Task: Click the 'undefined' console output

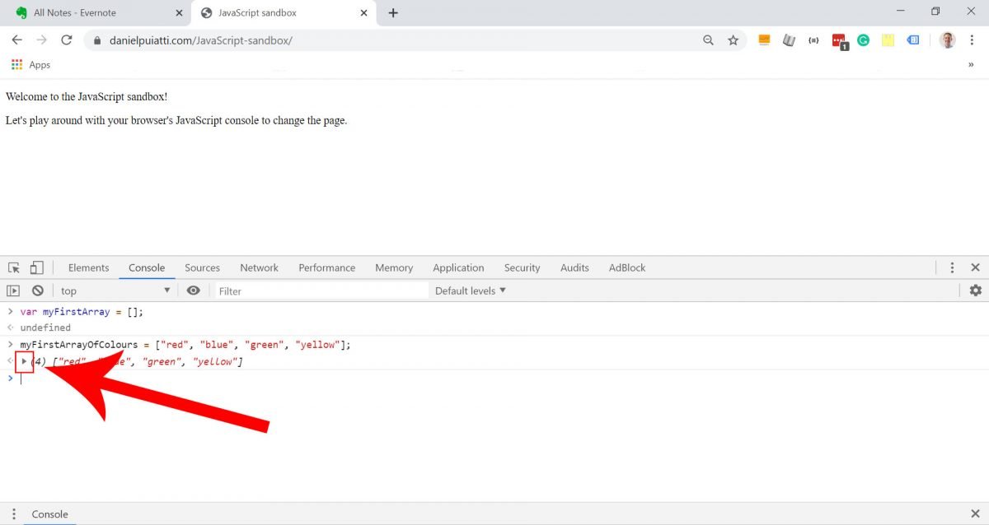Action: pos(45,328)
